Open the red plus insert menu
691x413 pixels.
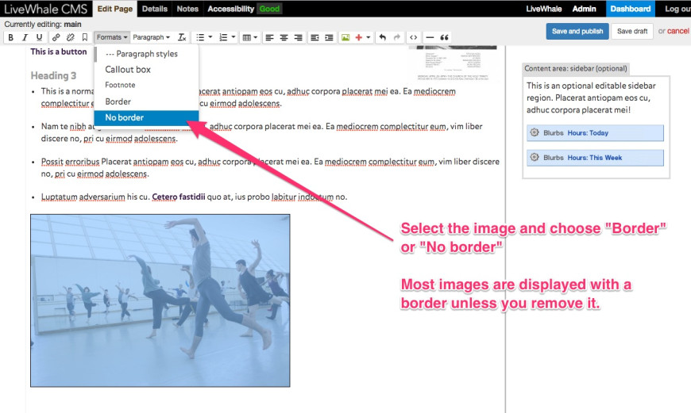362,37
